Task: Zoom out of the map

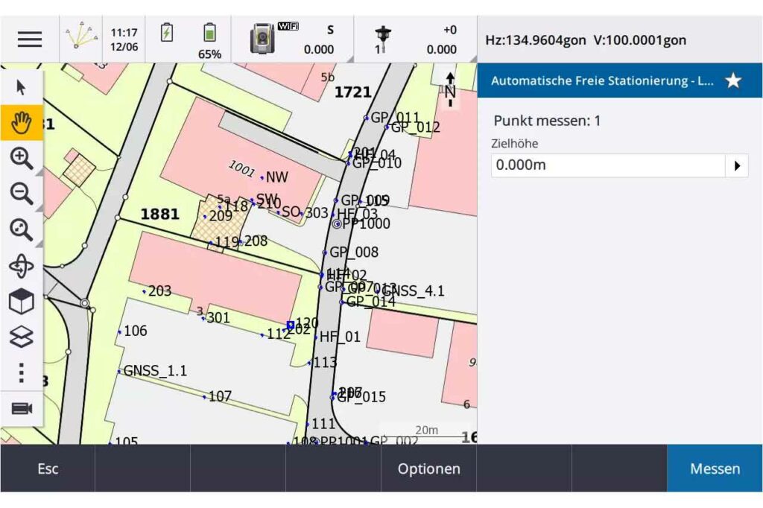Action: (22, 194)
